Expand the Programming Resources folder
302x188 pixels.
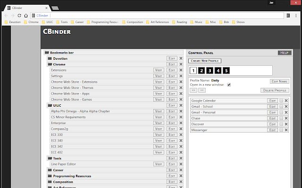(50, 176)
